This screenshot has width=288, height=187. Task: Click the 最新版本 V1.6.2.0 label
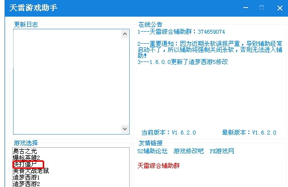(x=249, y=133)
